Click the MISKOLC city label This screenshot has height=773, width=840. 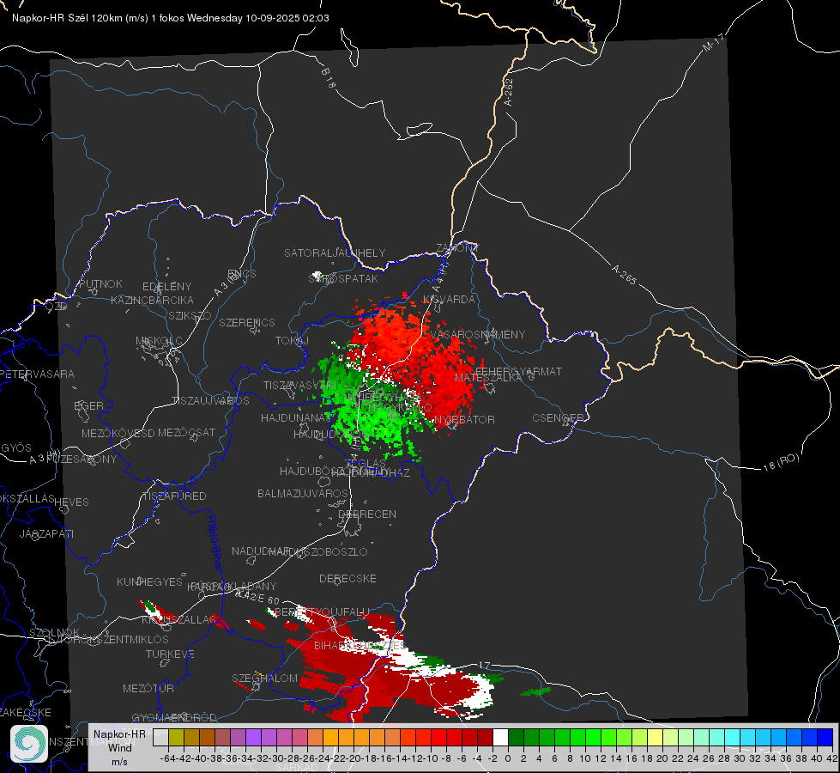pos(159,341)
